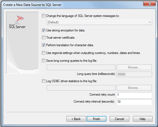Check Trust server certificate
Viewport: 158px width, 127px height.
point(43,38)
